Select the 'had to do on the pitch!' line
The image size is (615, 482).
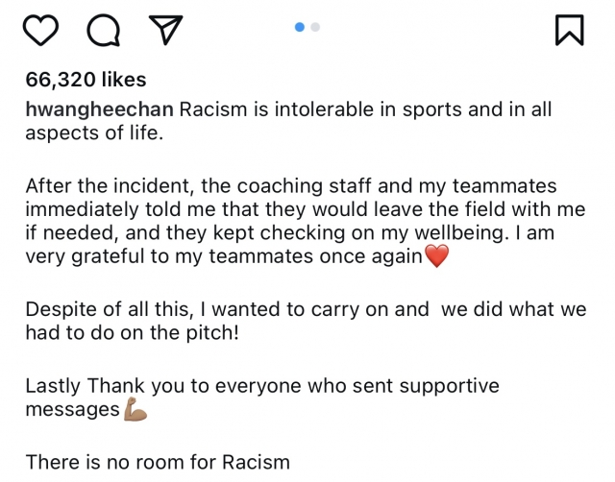[133, 333]
